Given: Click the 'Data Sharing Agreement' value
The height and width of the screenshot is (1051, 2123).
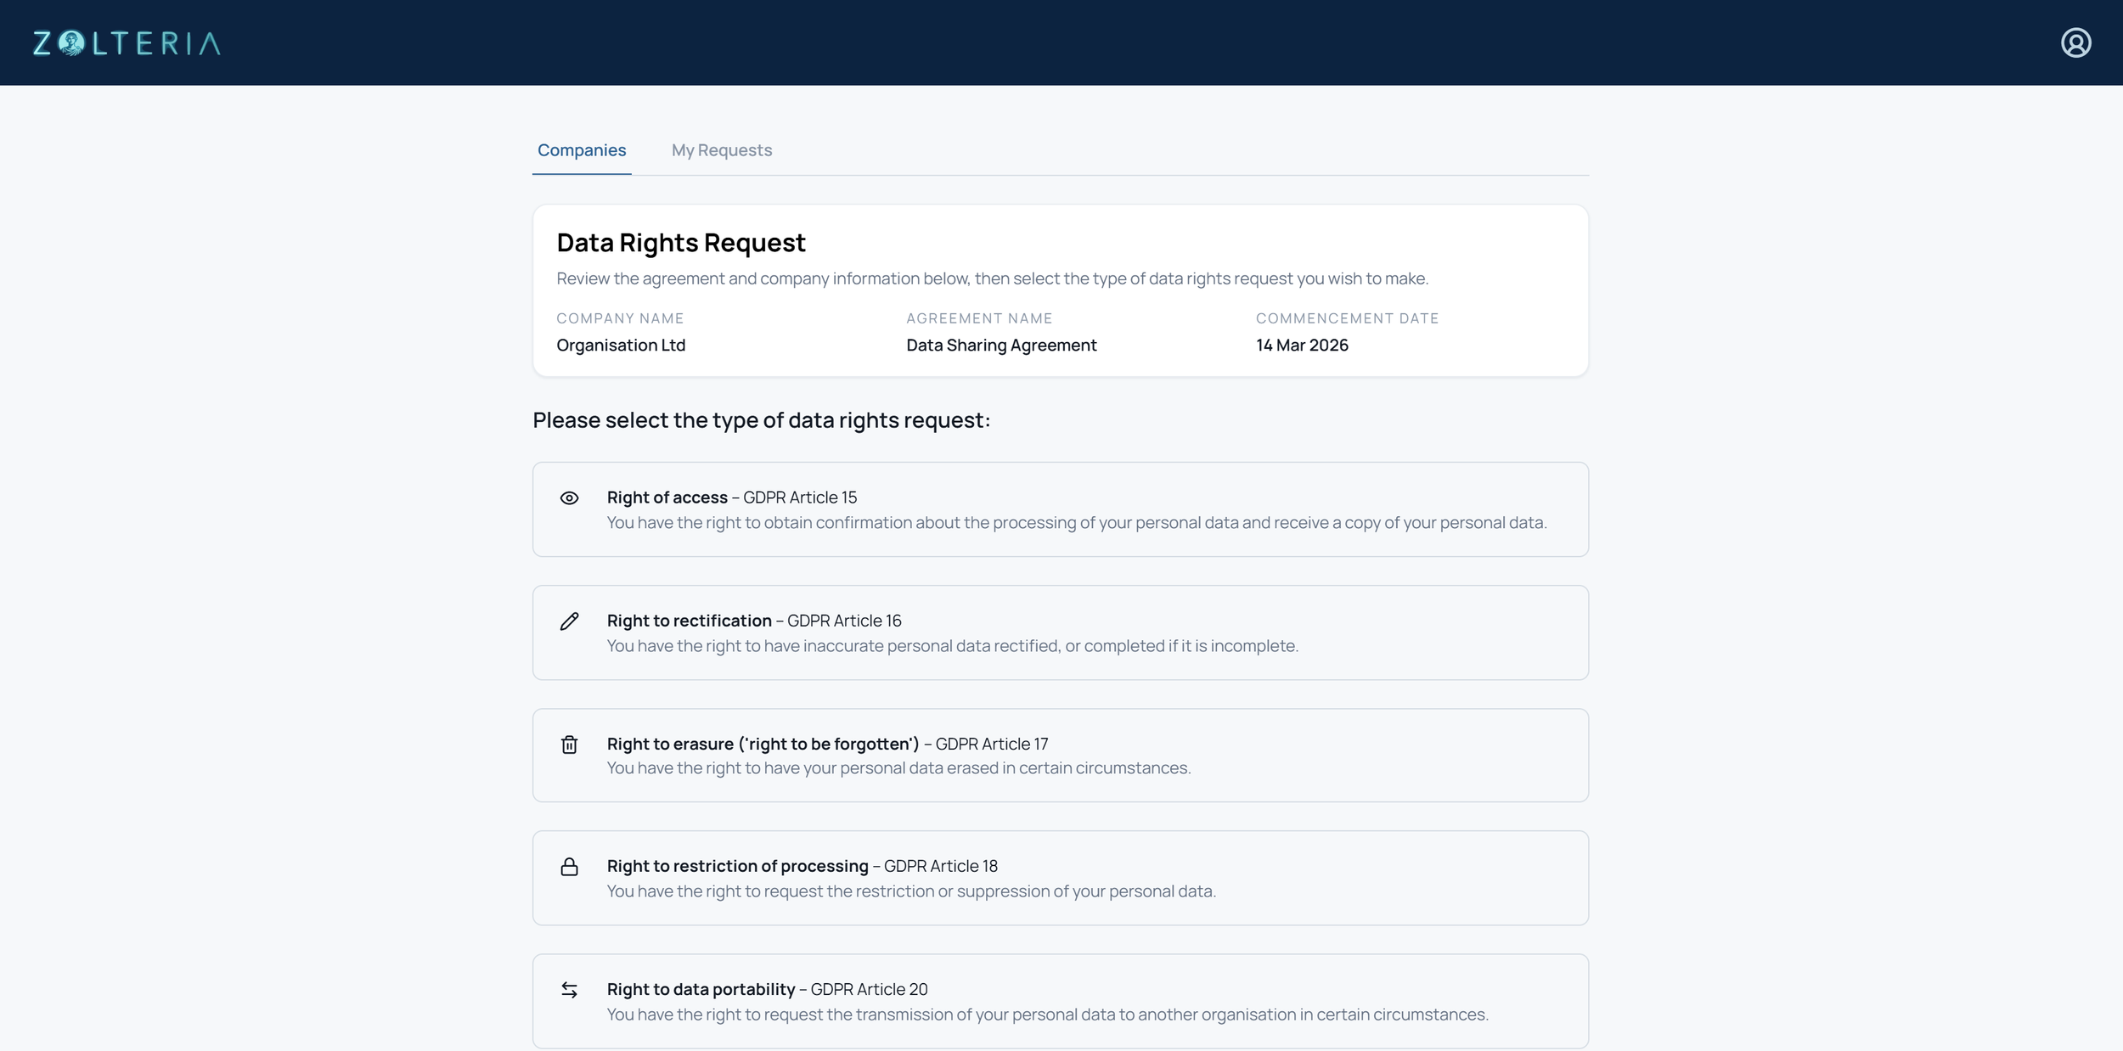Looking at the screenshot, I should 1001,346.
